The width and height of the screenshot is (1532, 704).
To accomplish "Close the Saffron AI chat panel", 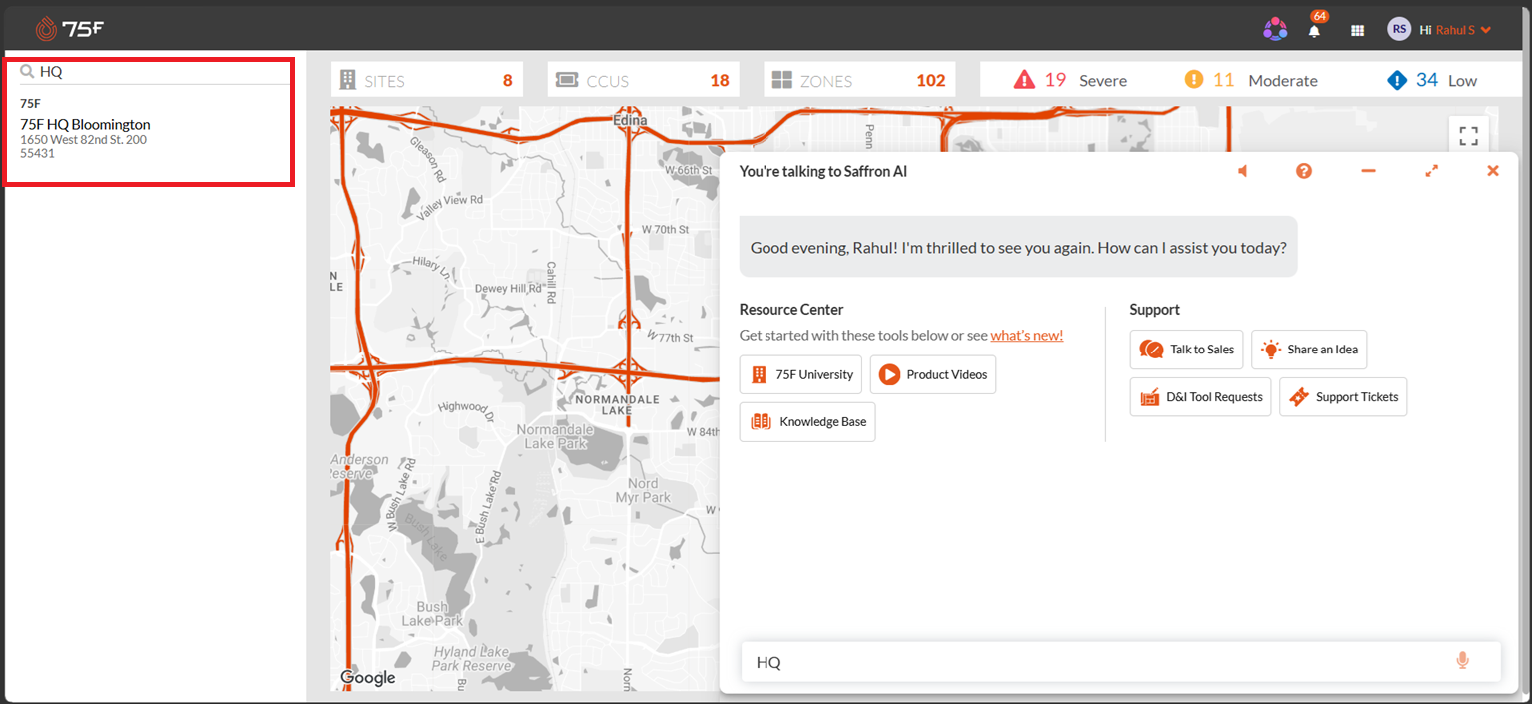I will click(1493, 171).
